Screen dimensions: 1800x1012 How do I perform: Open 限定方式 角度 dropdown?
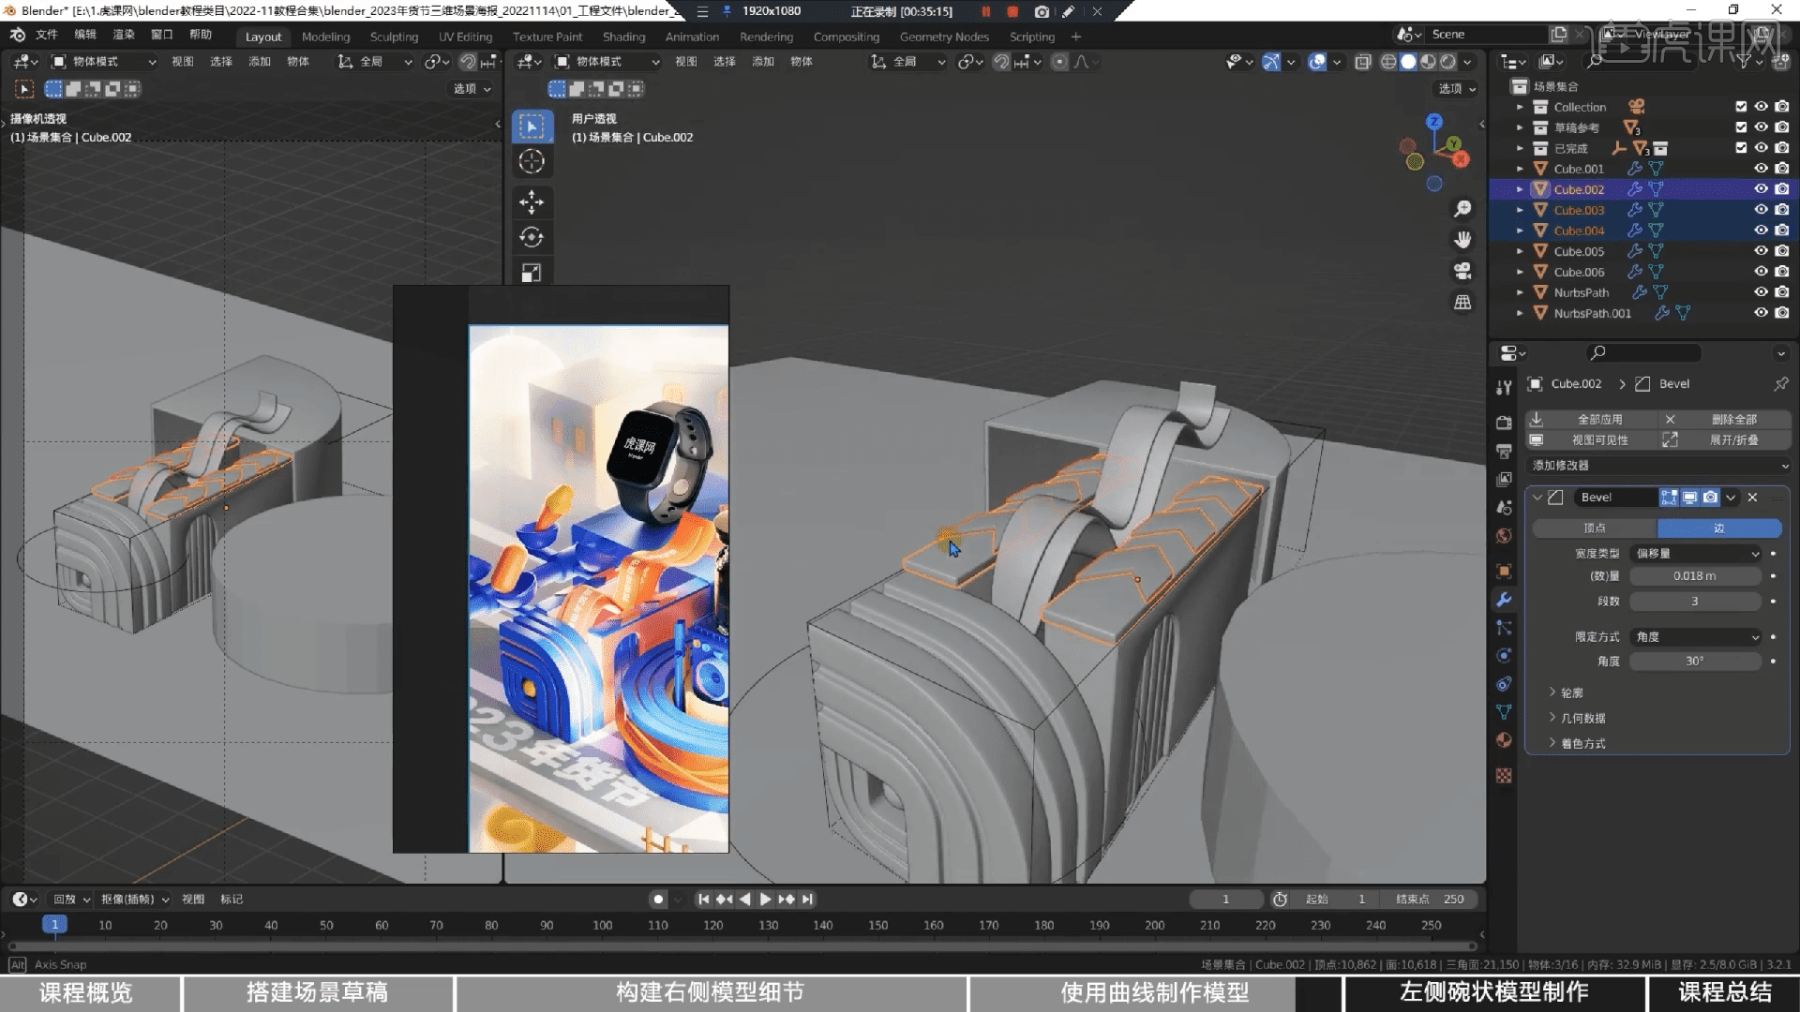1697,637
